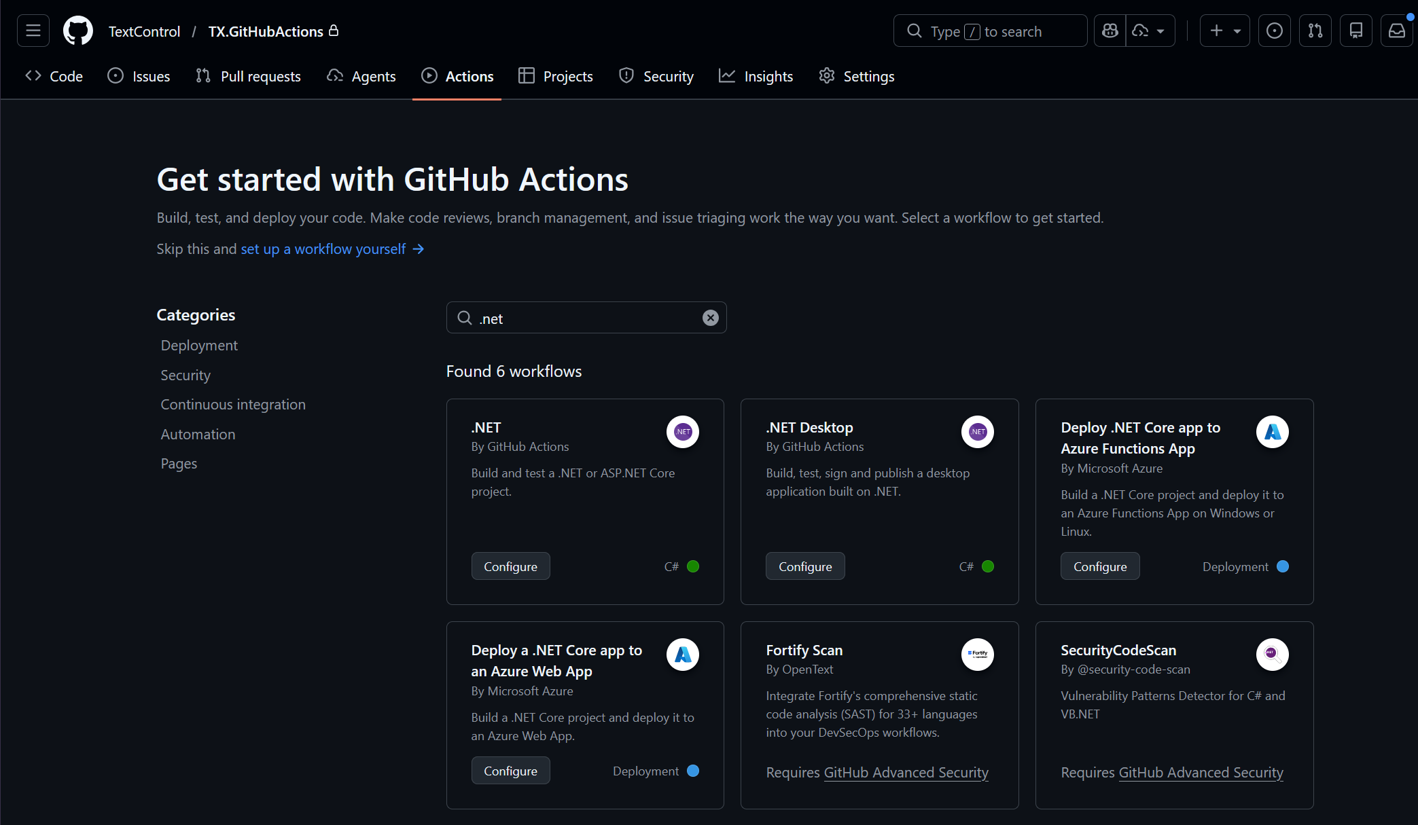
Task: Open the cloud codespaces dropdown
Action: pyautogui.click(x=1150, y=31)
